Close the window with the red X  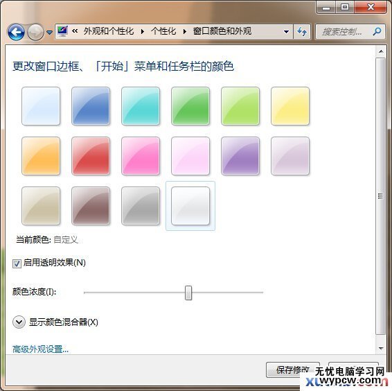coord(371,7)
